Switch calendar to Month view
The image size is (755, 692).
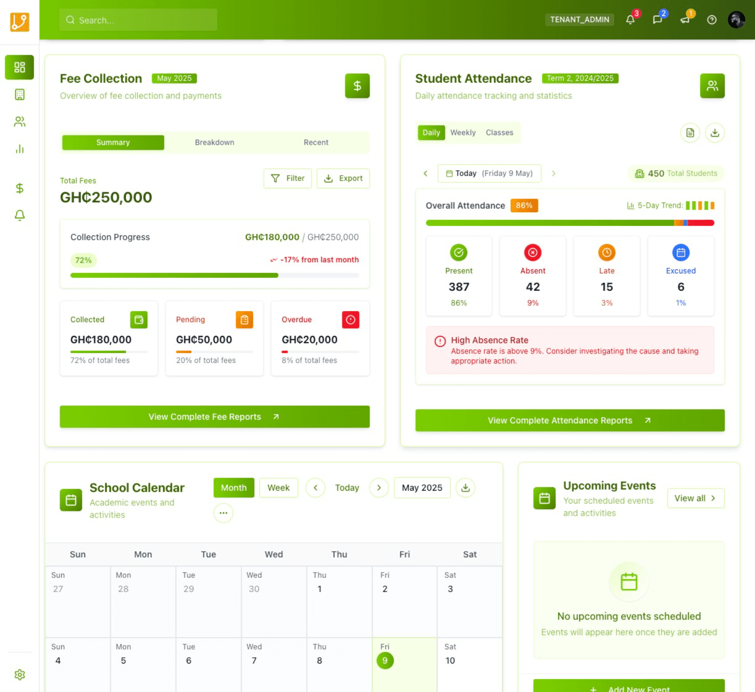tap(234, 488)
